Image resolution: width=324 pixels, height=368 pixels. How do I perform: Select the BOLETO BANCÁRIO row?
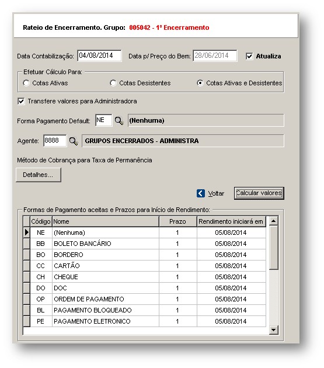145,244
